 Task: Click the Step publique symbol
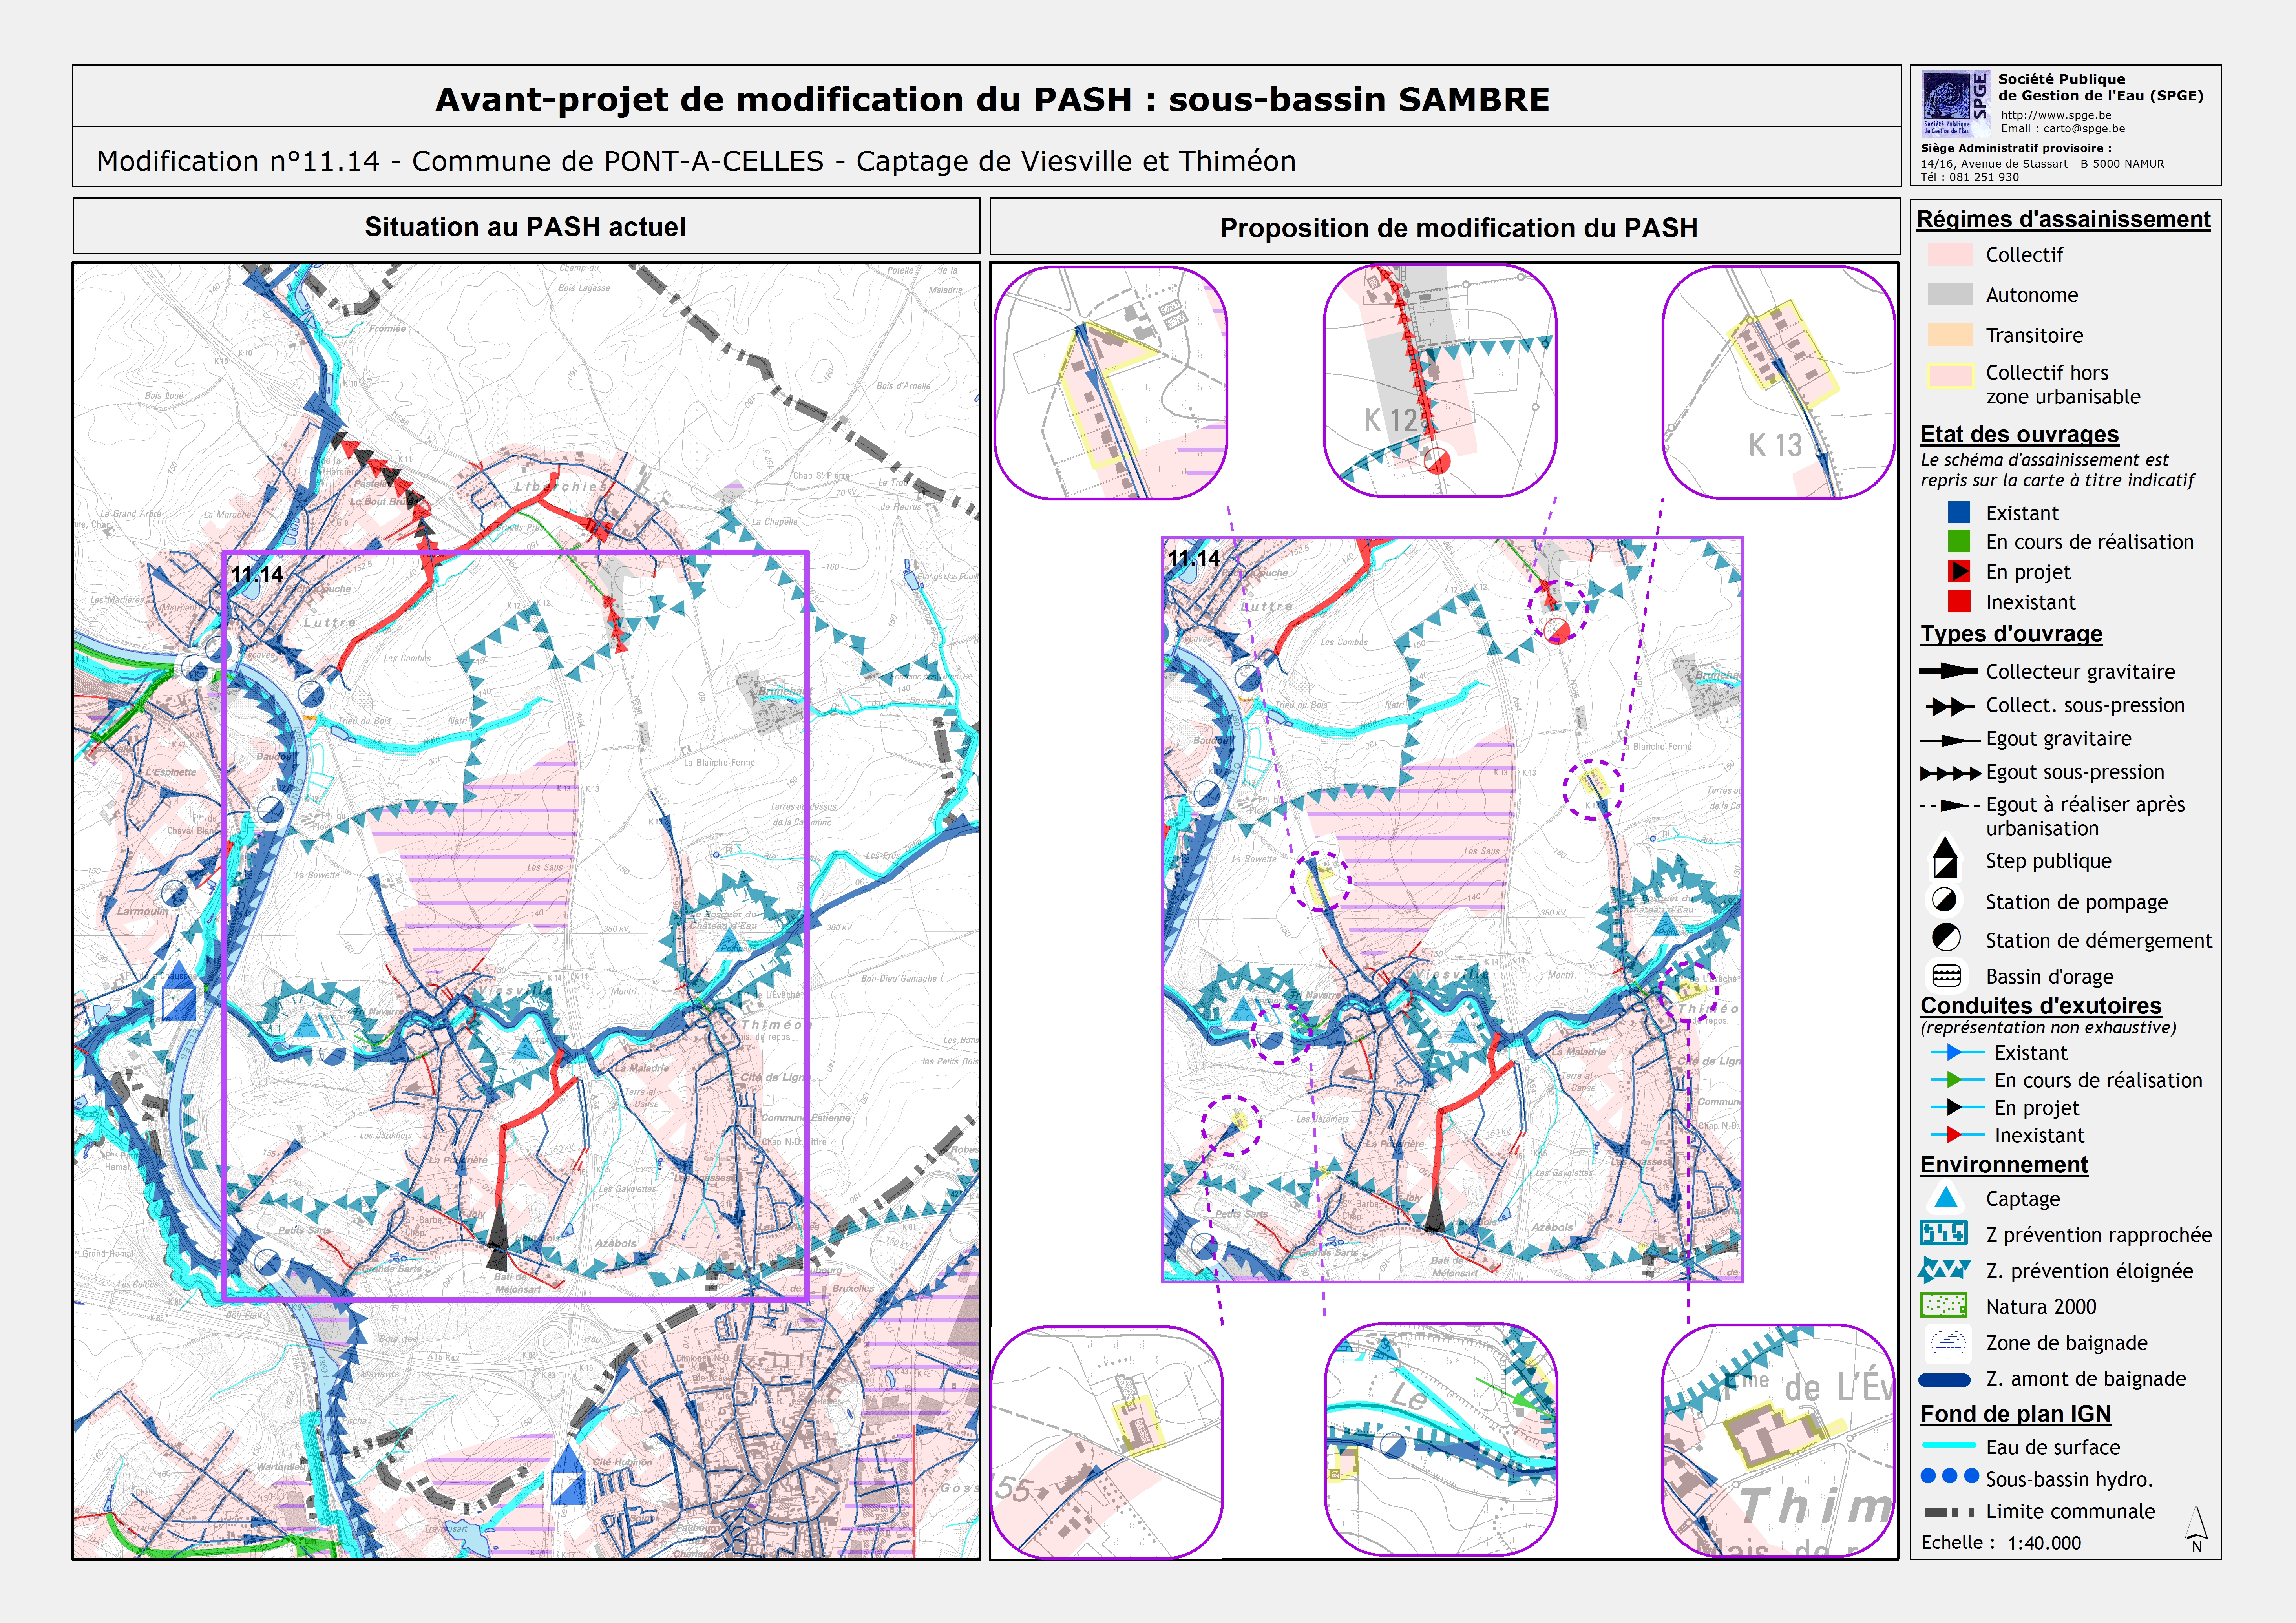(1945, 858)
